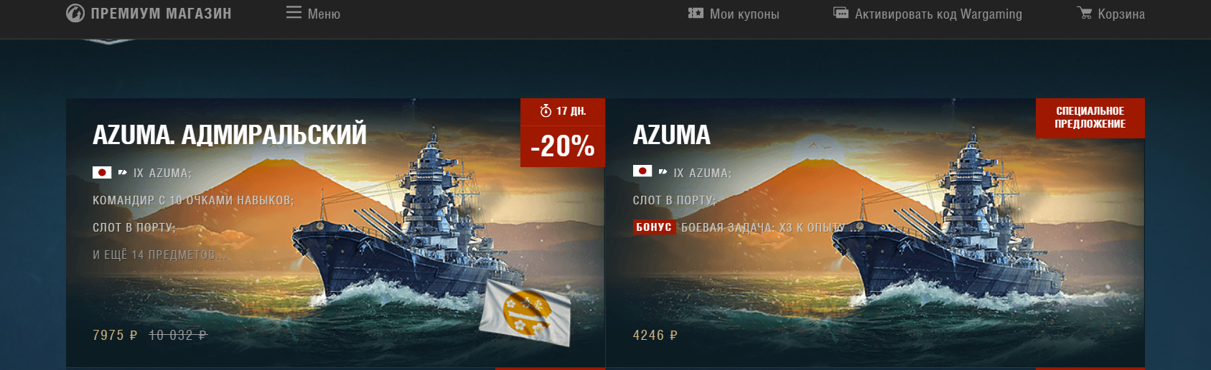The image size is (1211, 370).
Task: Open the shopping cart icon
Action: tap(1084, 13)
